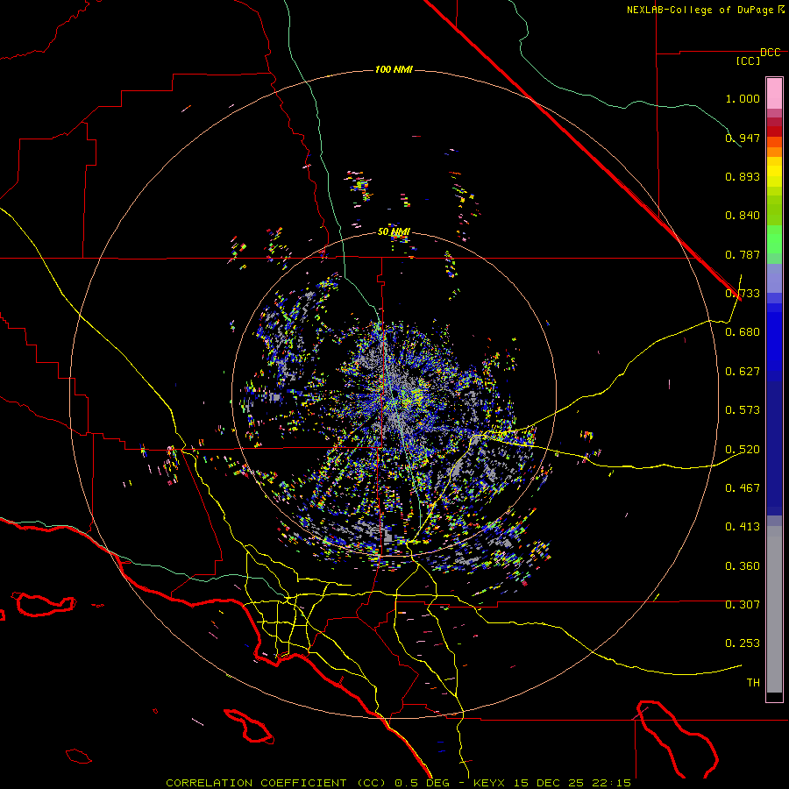The height and width of the screenshot is (789, 789).
Task: Click the 0.840 scale value
Action: (743, 216)
